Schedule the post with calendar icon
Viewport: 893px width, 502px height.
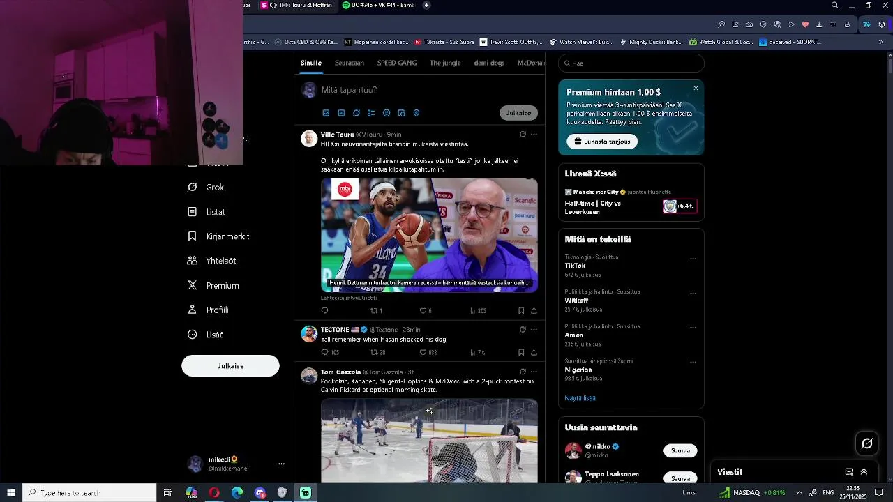pos(401,113)
